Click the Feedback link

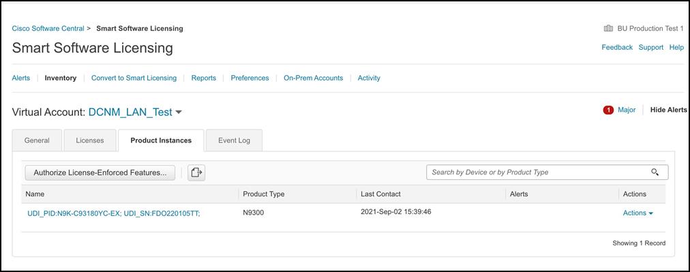(x=617, y=48)
